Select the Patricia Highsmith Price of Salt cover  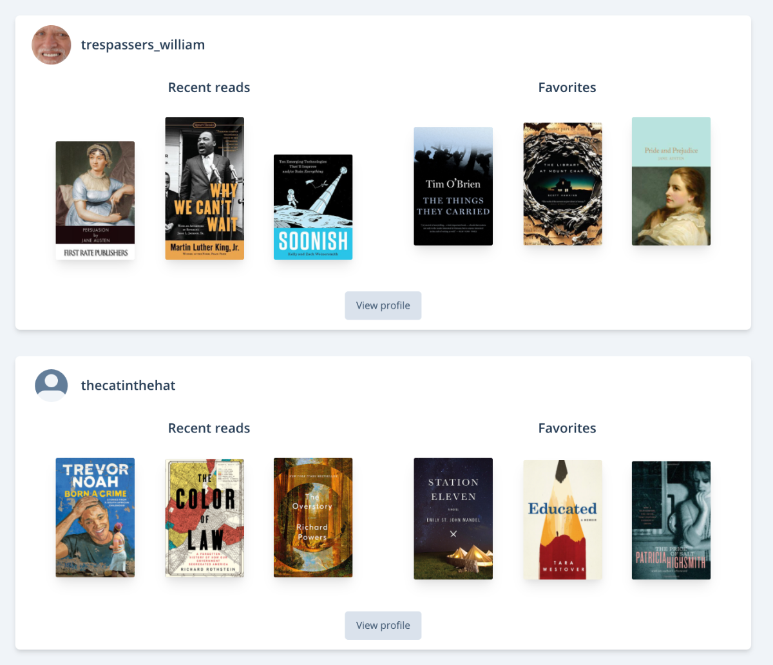tap(671, 520)
